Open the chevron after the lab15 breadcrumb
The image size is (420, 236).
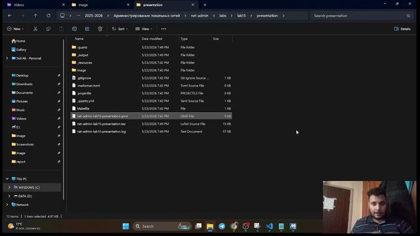[x=251, y=16]
